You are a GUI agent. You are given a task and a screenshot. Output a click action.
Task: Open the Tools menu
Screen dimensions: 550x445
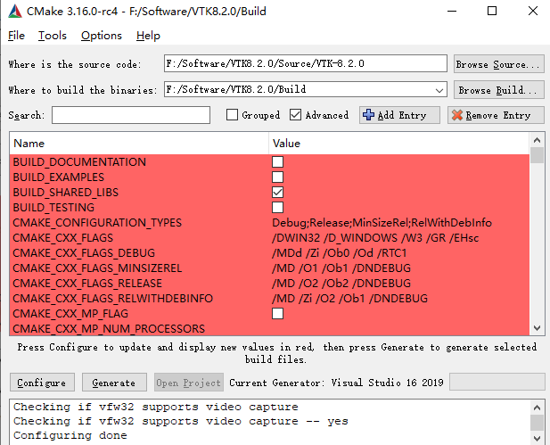53,36
